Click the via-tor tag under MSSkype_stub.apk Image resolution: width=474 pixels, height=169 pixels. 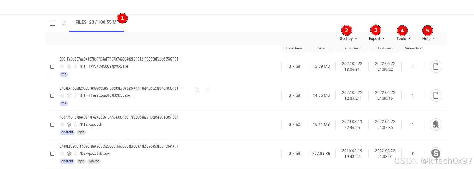tap(94, 161)
